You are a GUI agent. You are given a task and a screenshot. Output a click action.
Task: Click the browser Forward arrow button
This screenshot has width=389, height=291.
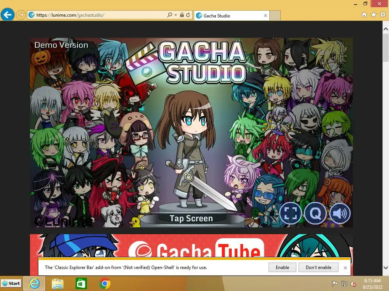[x=21, y=15]
